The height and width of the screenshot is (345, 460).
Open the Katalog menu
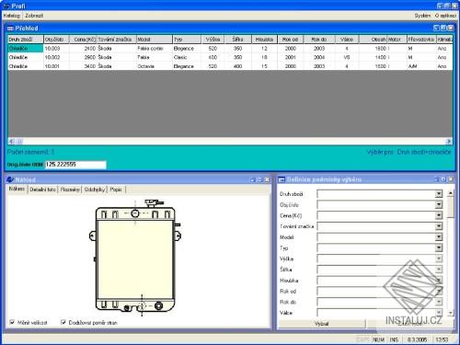pos(12,16)
